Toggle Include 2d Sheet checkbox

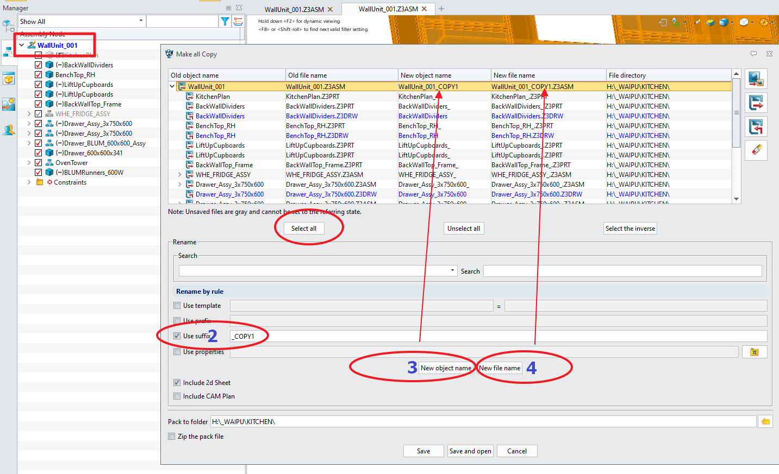point(177,383)
